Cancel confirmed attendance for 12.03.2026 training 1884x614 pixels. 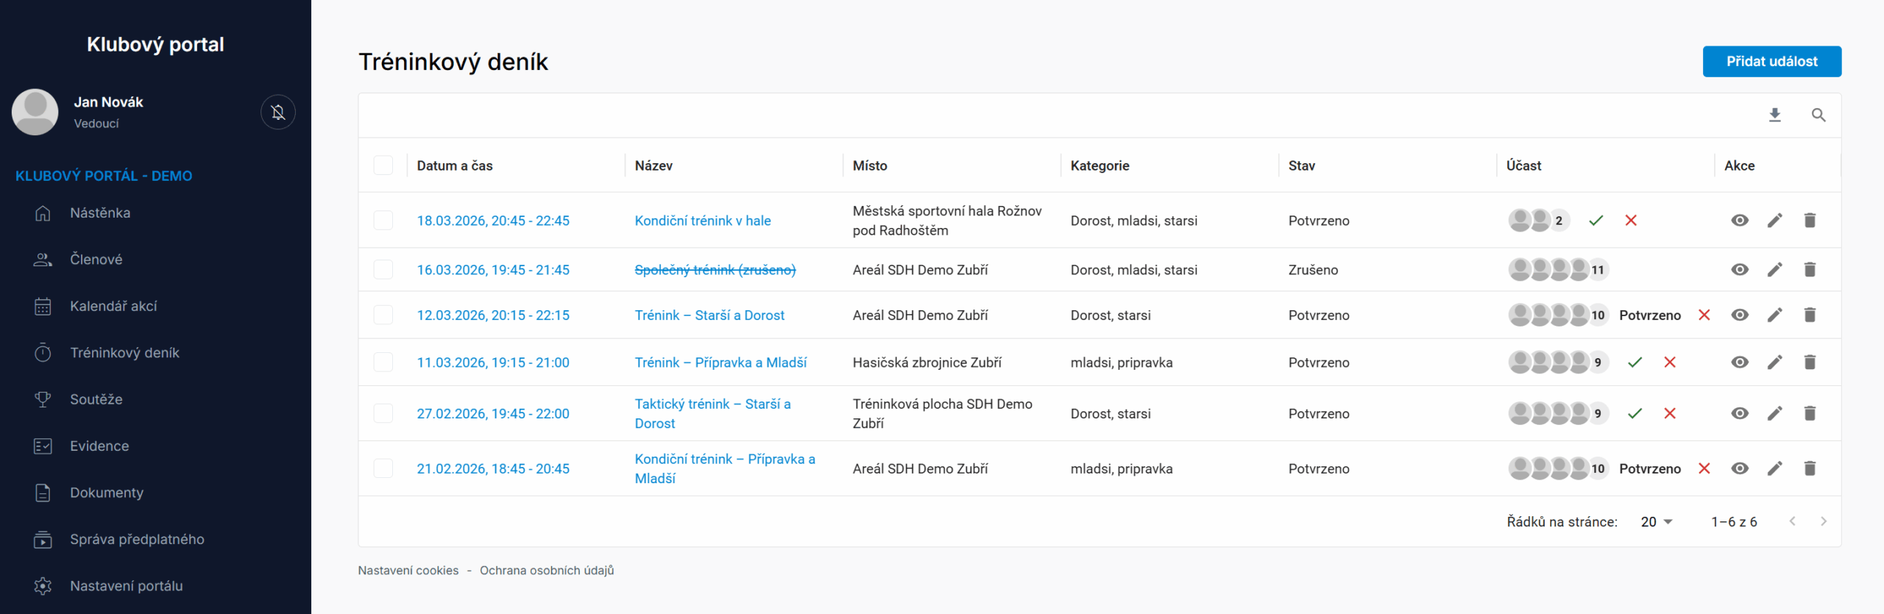pos(1704,315)
